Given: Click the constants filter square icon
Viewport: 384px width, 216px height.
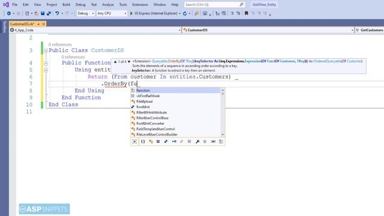Looking at the screenshot, I should (x=190, y=142).
